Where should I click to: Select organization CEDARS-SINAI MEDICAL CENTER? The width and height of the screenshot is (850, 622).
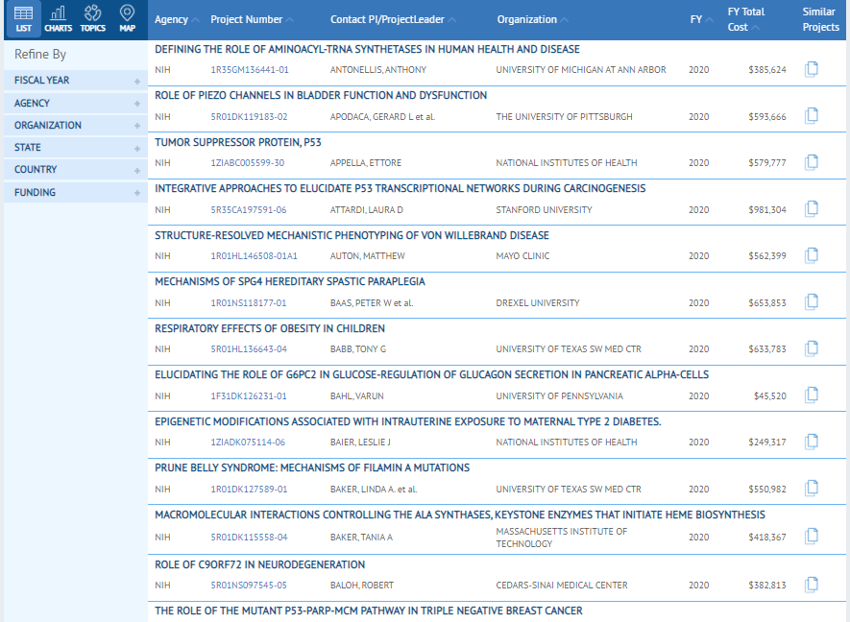562,586
